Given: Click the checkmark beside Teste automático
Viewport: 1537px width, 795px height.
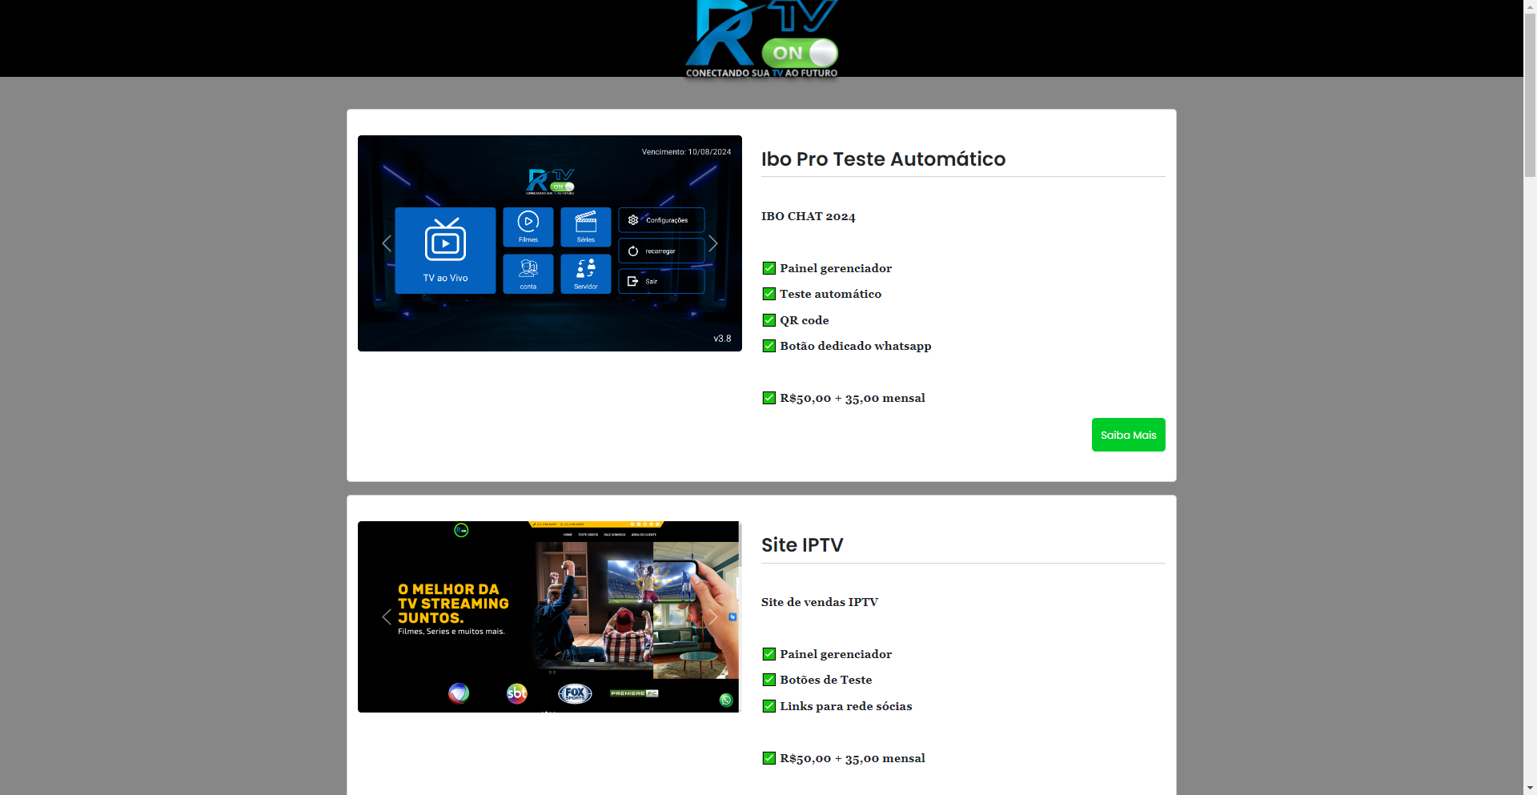Looking at the screenshot, I should (x=768, y=294).
